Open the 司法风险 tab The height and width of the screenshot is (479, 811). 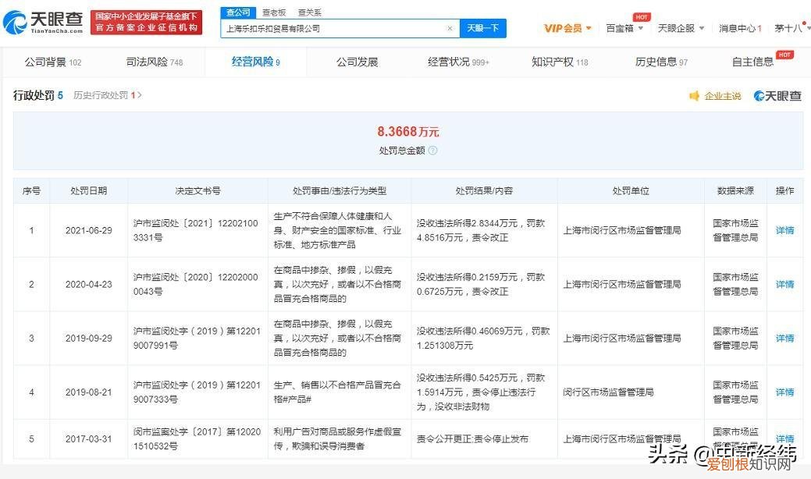[155, 62]
